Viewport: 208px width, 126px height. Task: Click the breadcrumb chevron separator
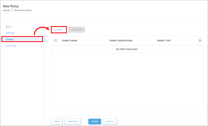[12, 10]
